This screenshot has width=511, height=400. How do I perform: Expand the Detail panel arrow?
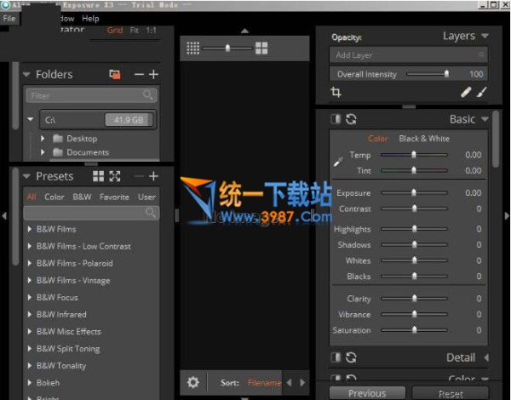pos(486,357)
